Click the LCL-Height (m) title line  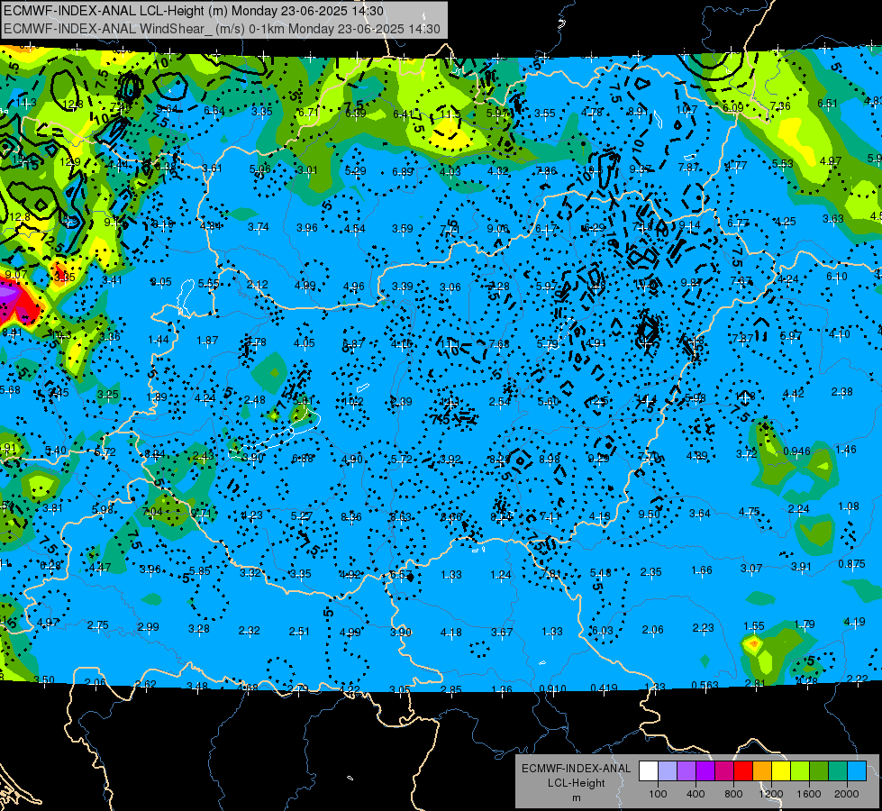click(194, 11)
